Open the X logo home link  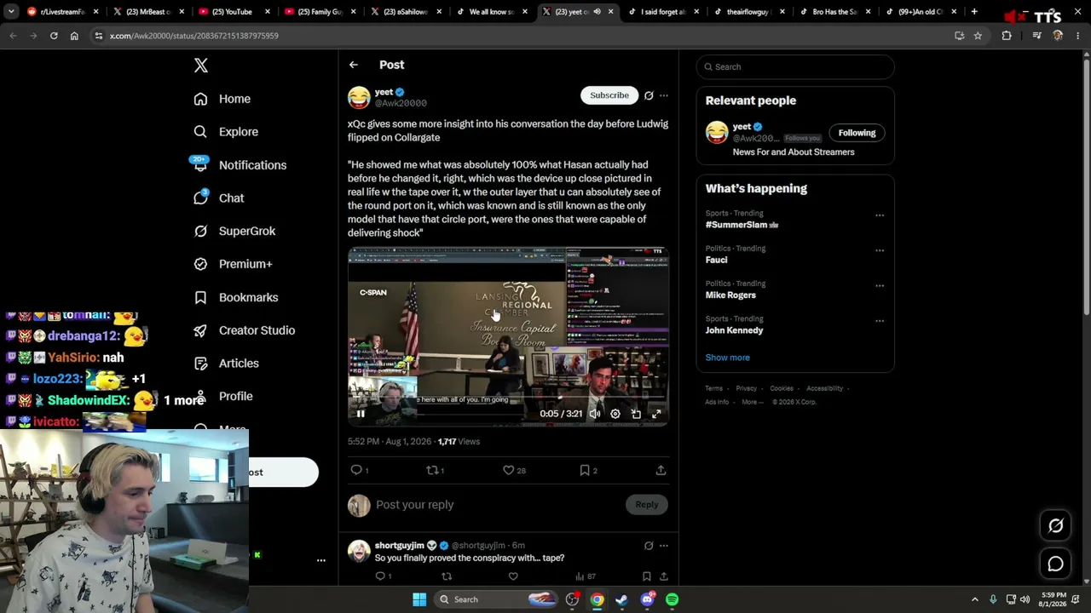(201, 66)
